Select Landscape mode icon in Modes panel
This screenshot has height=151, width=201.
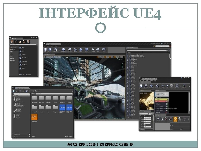click(x=20, y=42)
